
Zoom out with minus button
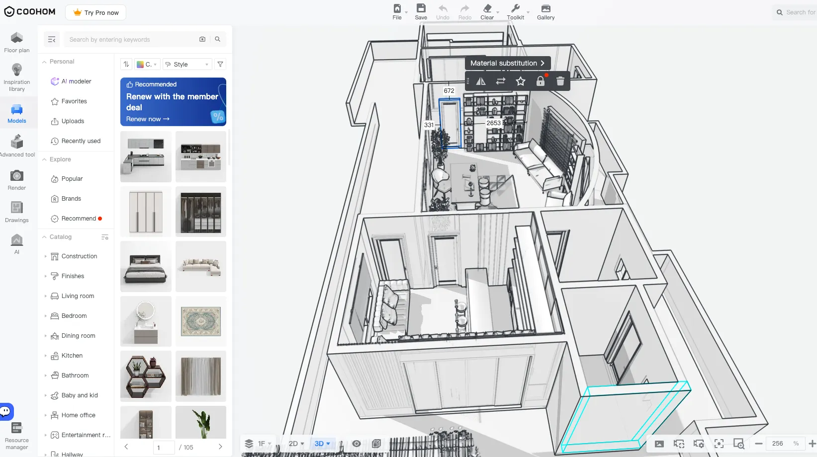(x=759, y=444)
